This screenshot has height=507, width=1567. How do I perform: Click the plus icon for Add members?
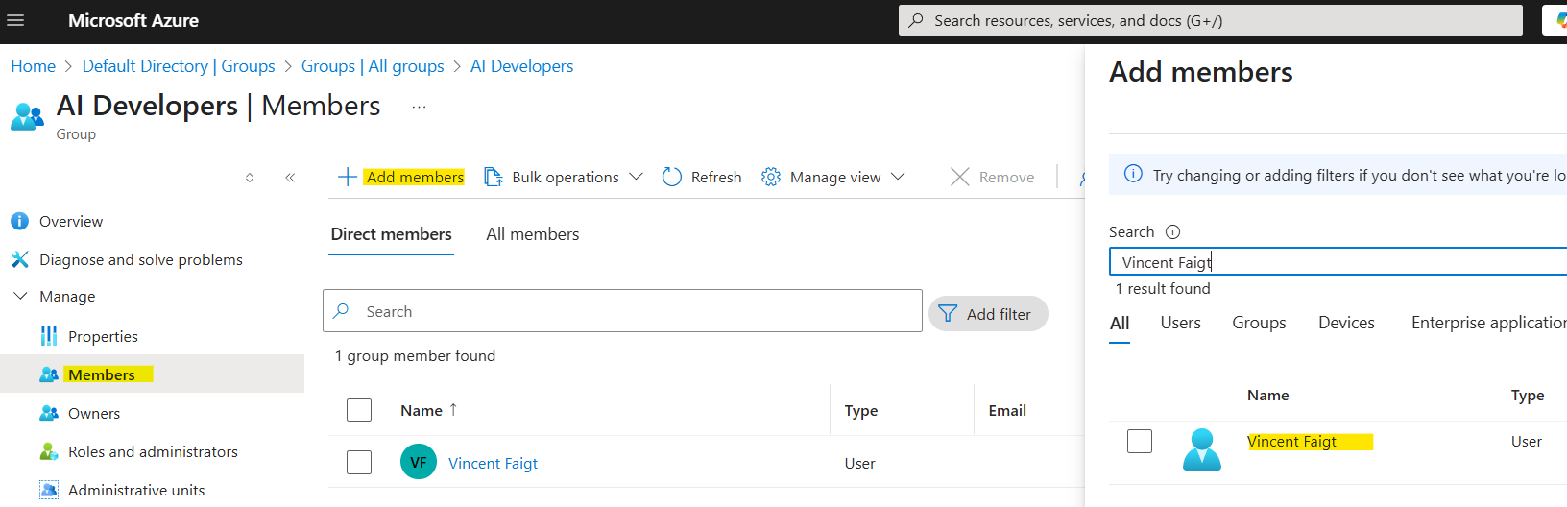click(x=348, y=177)
